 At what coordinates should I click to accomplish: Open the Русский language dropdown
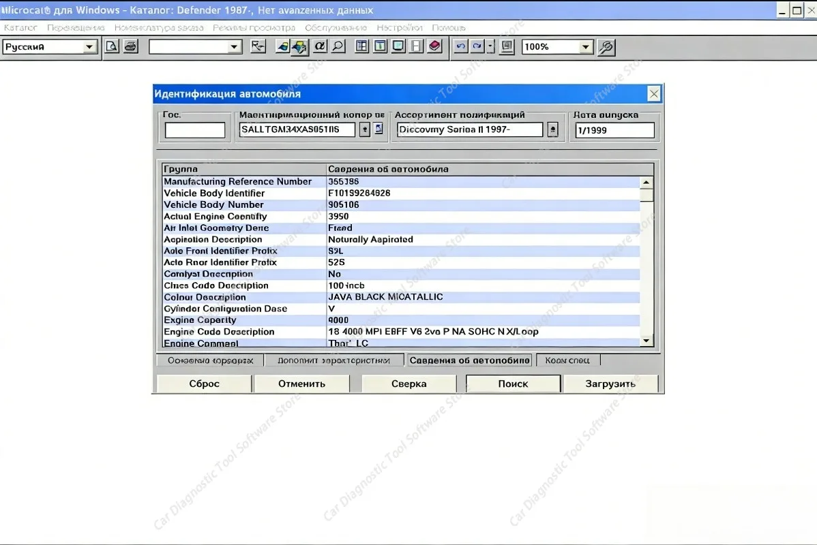89,47
